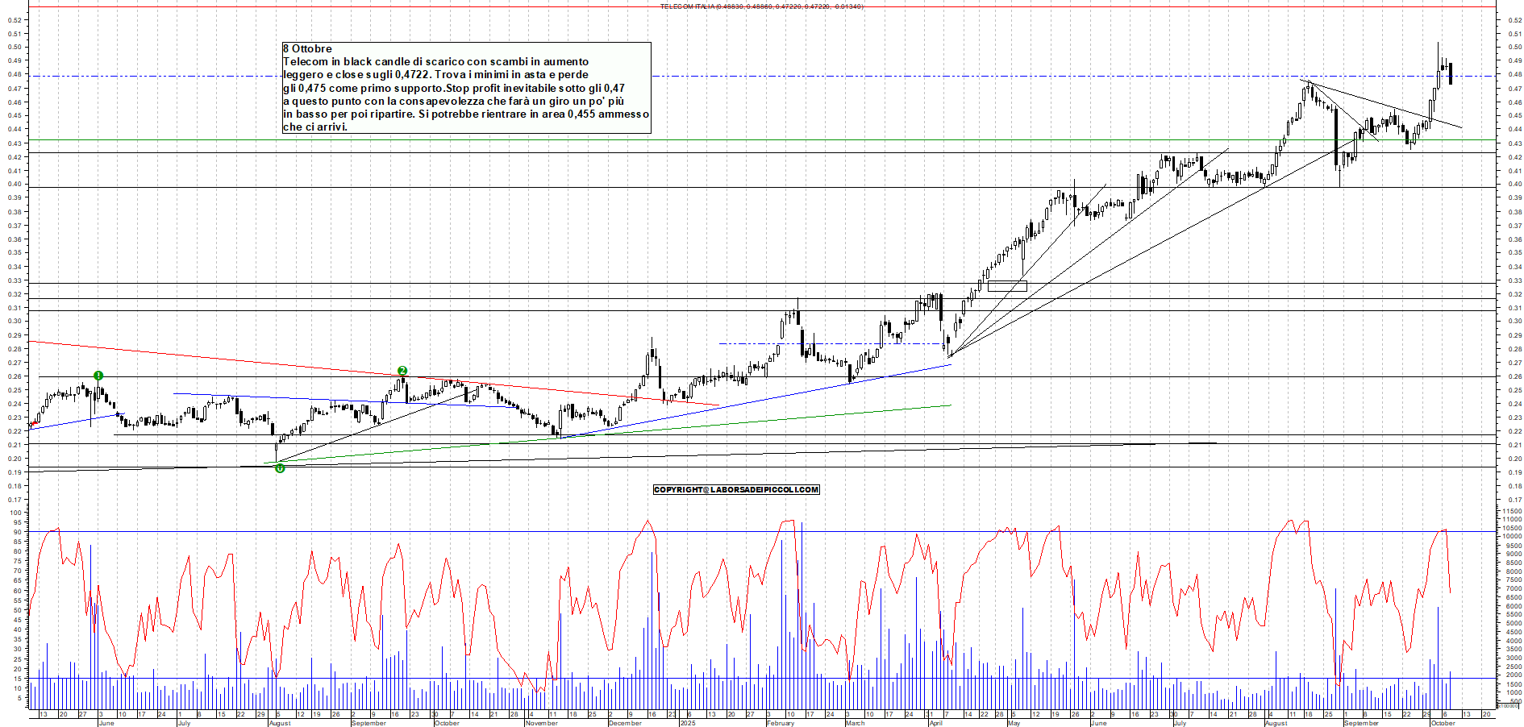Select the small empty rectangle gap marker
This screenshot has width=1524, height=727.
pos(1007,285)
